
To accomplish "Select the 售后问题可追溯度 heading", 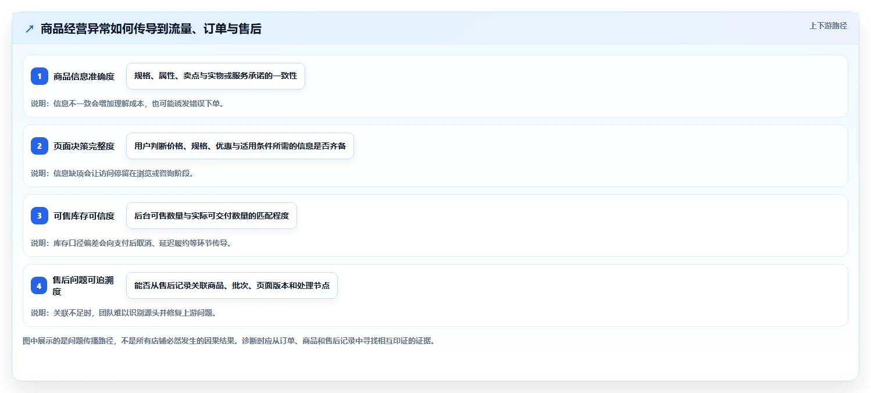I will 84,285.
